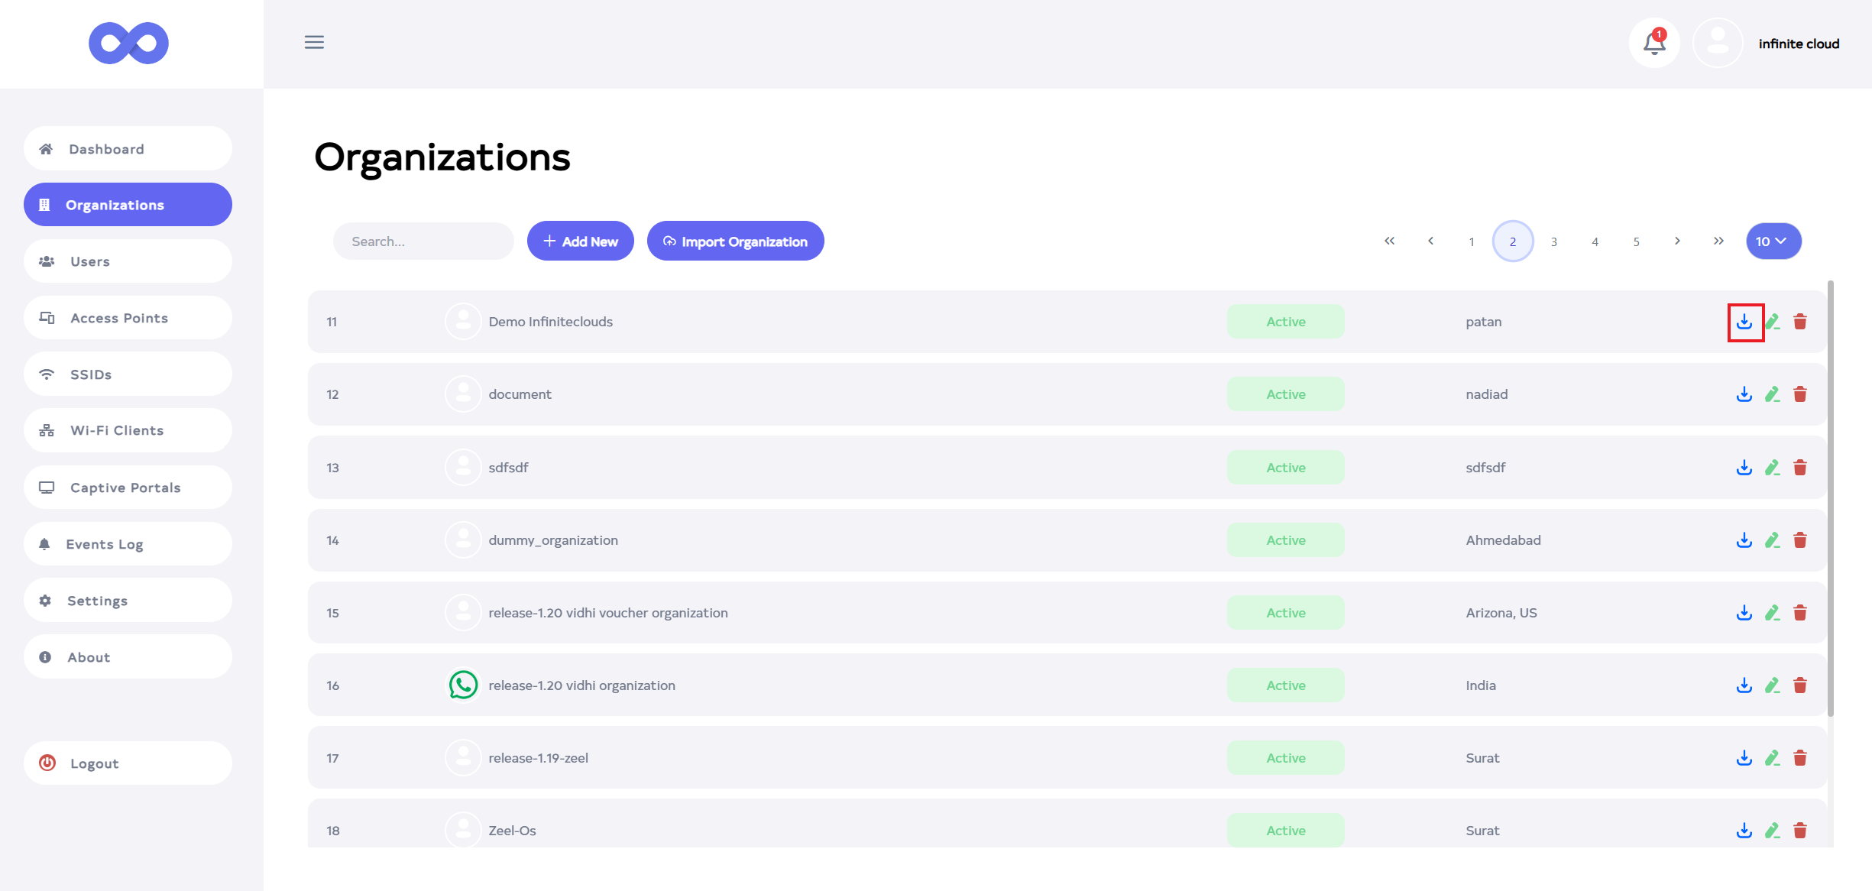Image resolution: width=1872 pixels, height=891 pixels.
Task: Edit release-1.20 vidhi voucher organization
Action: pos(1773,613)
